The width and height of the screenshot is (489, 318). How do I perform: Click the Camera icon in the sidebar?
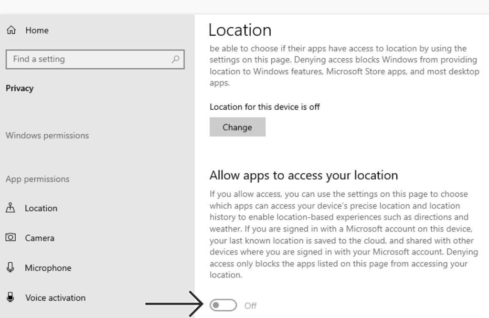pos(11,238)
